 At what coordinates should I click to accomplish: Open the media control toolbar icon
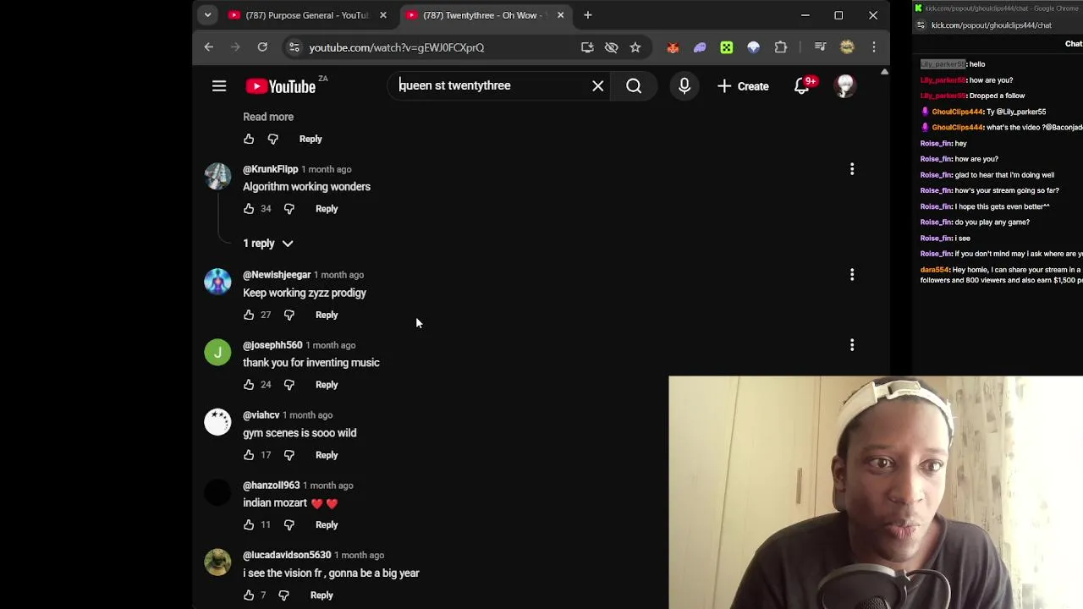pos(820,47)
